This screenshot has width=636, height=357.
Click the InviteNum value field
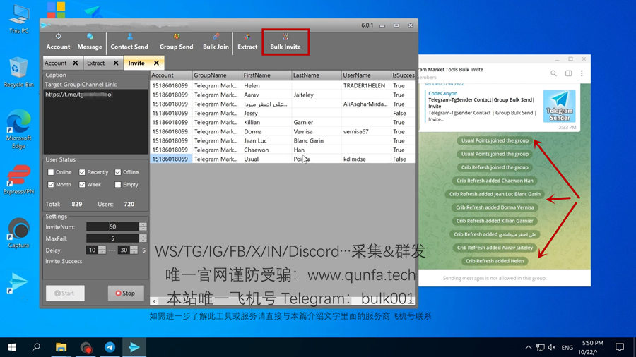point(112,226)
